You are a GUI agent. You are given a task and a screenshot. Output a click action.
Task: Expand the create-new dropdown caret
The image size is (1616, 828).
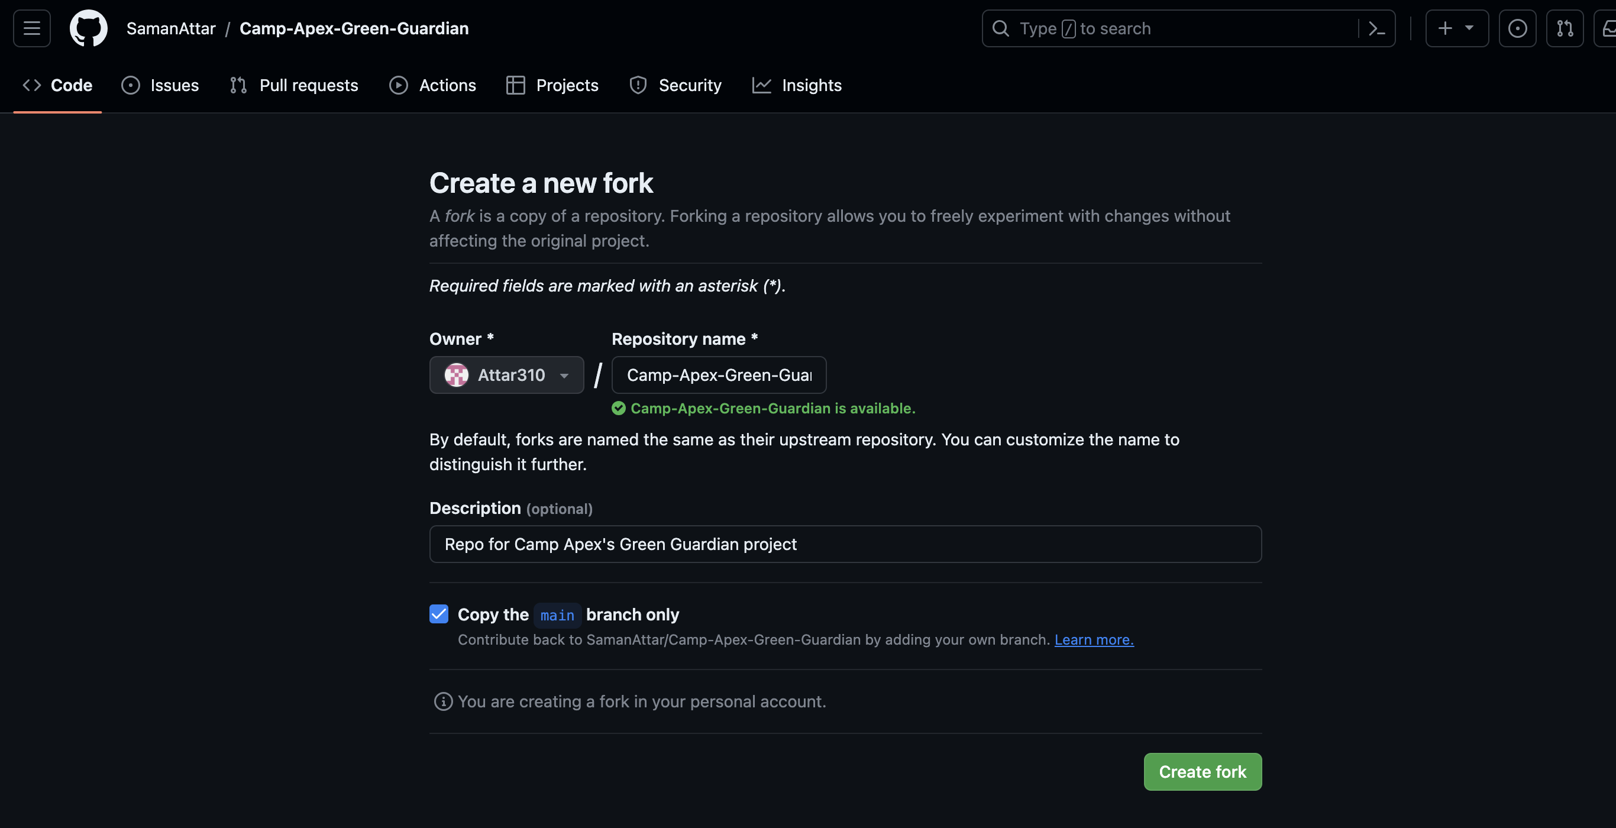pos(1469,28)
